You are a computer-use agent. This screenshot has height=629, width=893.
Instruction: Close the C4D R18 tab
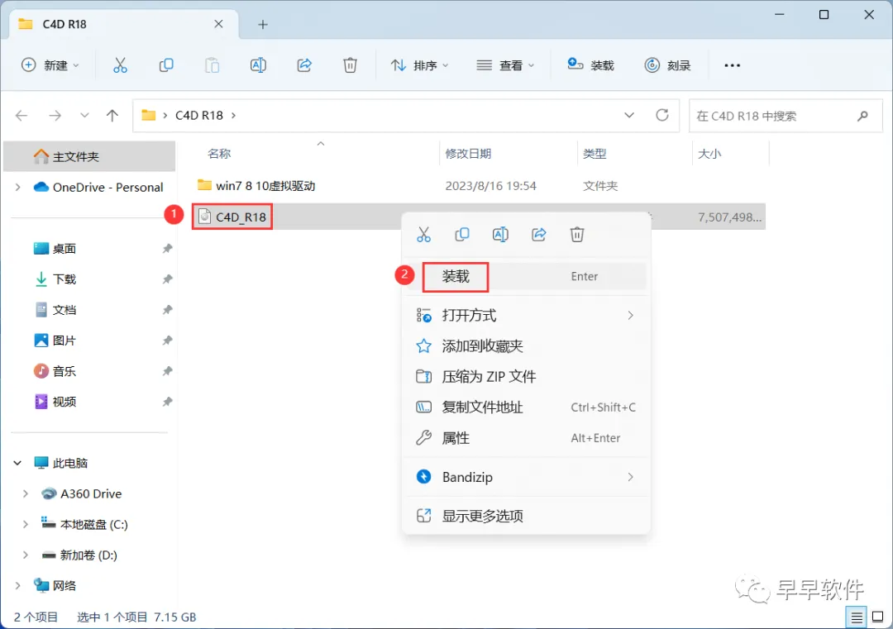pos(218,24)
